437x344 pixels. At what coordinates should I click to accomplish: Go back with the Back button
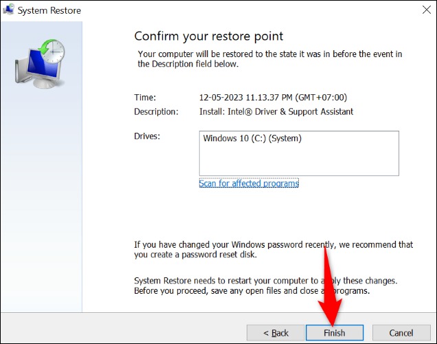[276, 332]
